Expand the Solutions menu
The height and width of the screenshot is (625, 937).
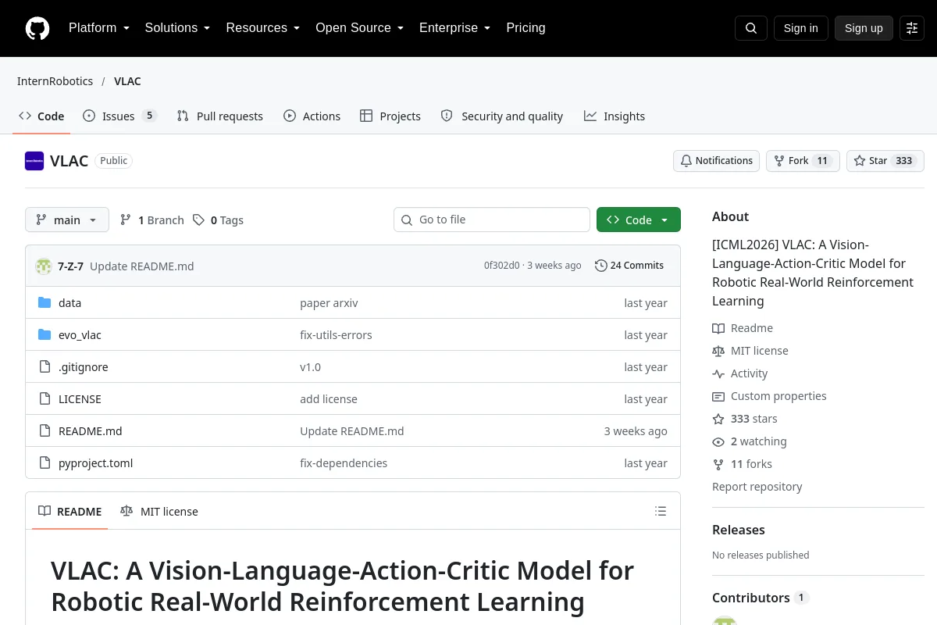pos(178,28)
